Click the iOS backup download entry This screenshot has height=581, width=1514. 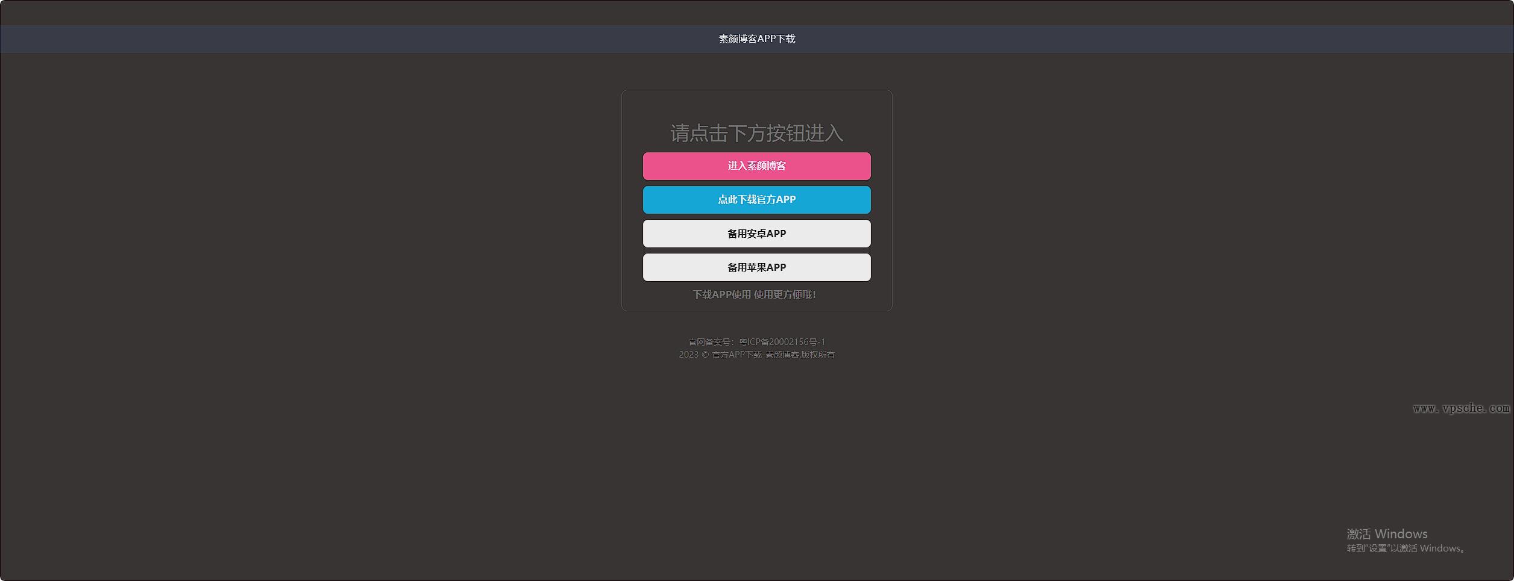(756, 267)
